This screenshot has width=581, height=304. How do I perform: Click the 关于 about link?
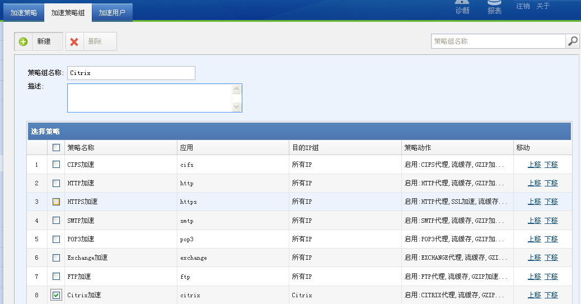[x=543, y=6]
